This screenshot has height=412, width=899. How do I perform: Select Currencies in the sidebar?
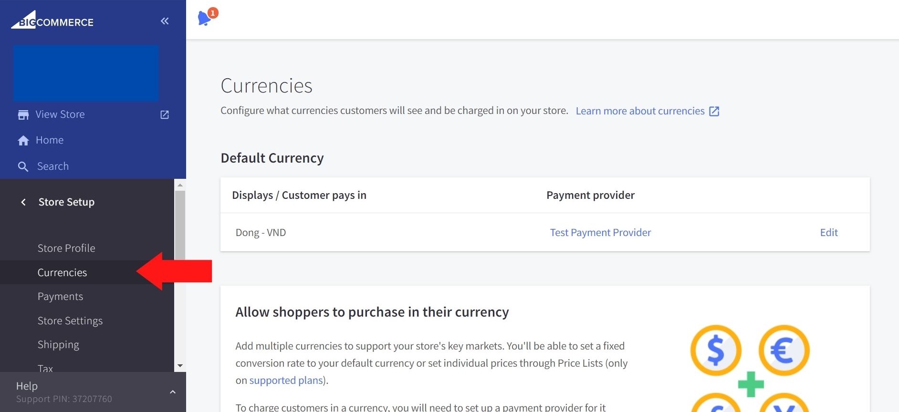pos(62,273)
